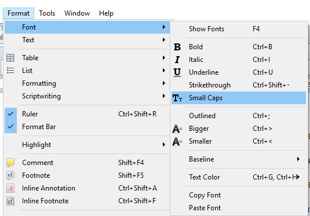This screenshot has height=216, width=310.
Task: Click the Text Color label
Action: (204, 177)
